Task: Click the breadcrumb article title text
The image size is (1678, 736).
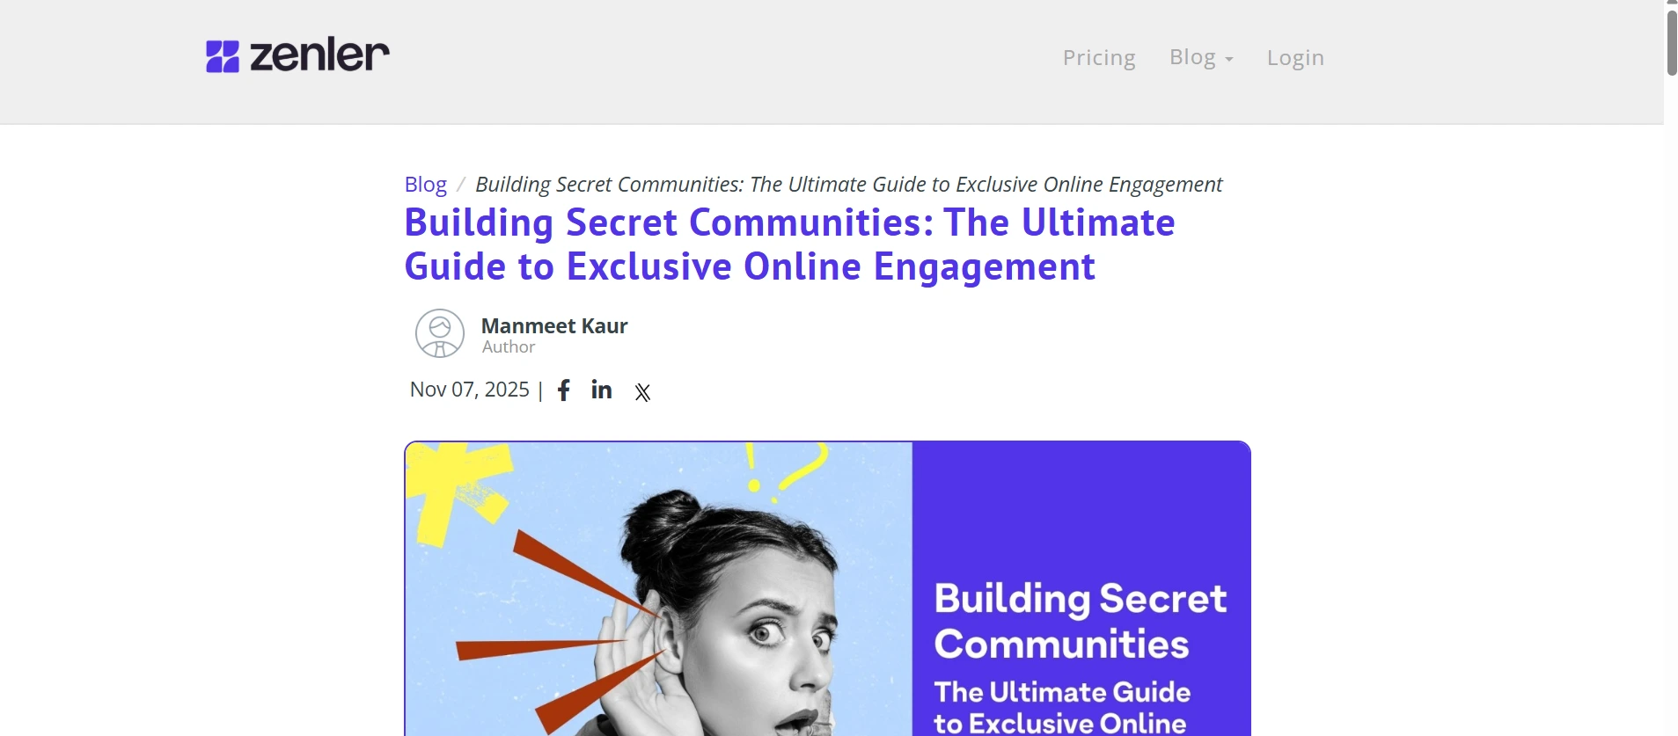Action: point(848,185)
